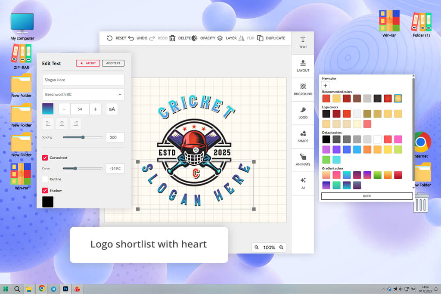Screen dimensions: 441x294
Task: Open the Layout panel
Action: (303, 66)
